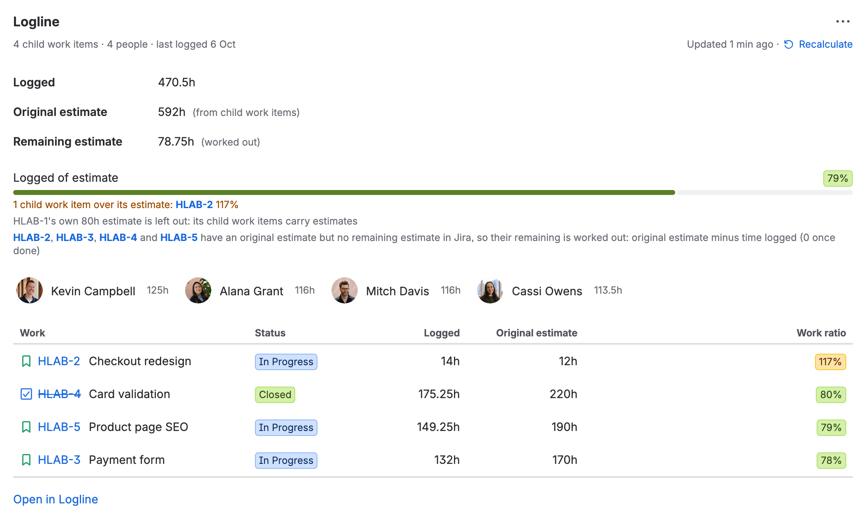
Task: Click HLAB-3 link in the remaining estimate note
Action: 75,237
